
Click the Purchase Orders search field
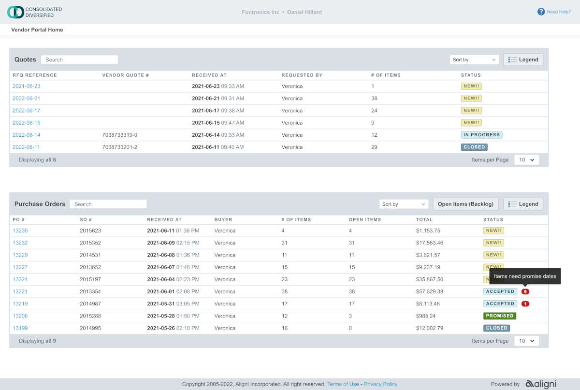[x=108, y=204]
